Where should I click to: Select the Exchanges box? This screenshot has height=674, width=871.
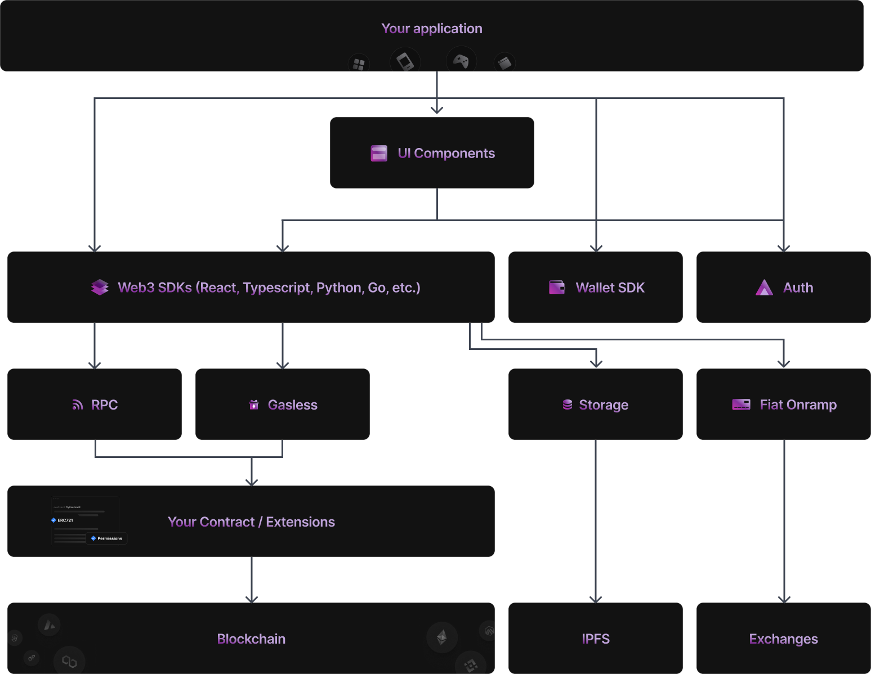783,639
